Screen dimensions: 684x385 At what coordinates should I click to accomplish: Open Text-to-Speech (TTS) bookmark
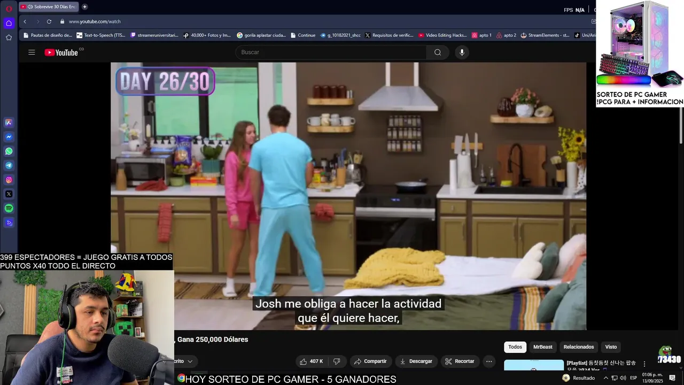pyautogui.click(x=101, y=35)
